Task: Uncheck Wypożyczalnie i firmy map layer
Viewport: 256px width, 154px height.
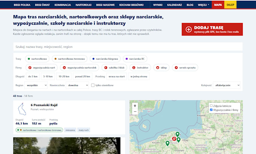Action: point(211,110)
